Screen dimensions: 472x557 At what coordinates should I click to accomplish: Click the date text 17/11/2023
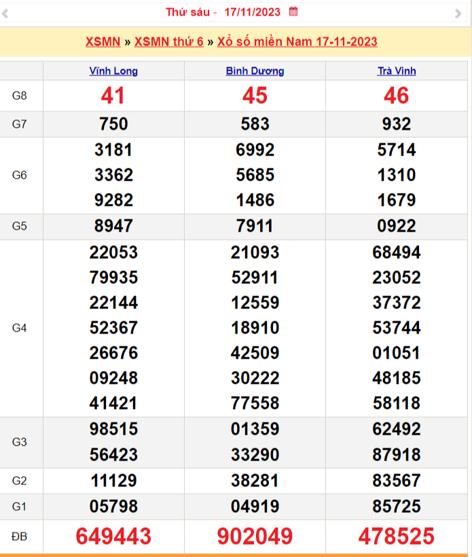click(x=253, y=12)
